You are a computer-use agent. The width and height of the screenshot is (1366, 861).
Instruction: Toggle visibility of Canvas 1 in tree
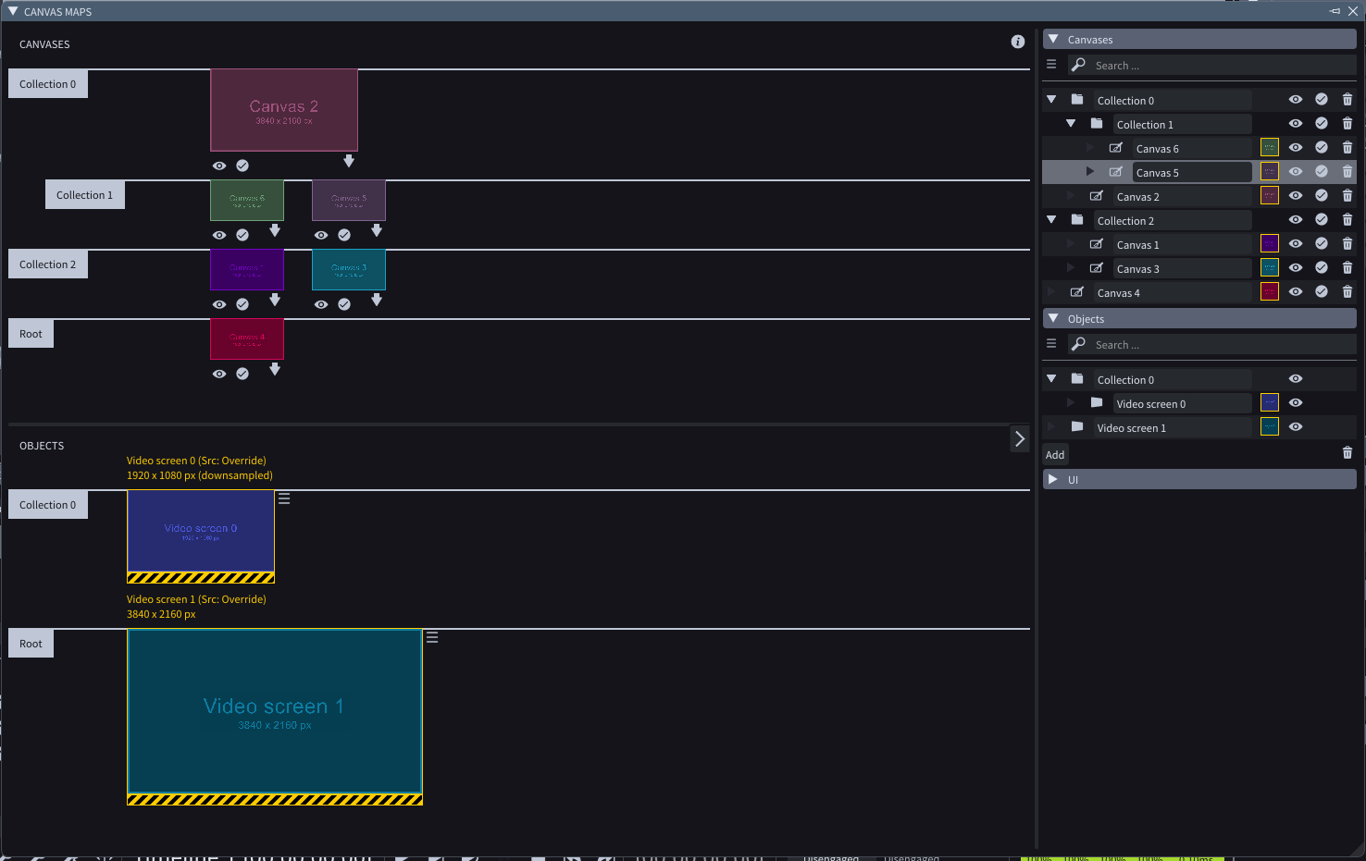(x=1296, y=244)
